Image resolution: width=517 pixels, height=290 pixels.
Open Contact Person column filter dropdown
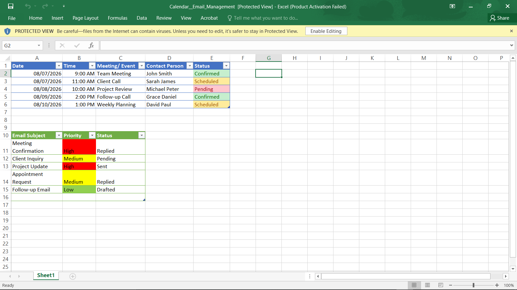tap(190, 66)
